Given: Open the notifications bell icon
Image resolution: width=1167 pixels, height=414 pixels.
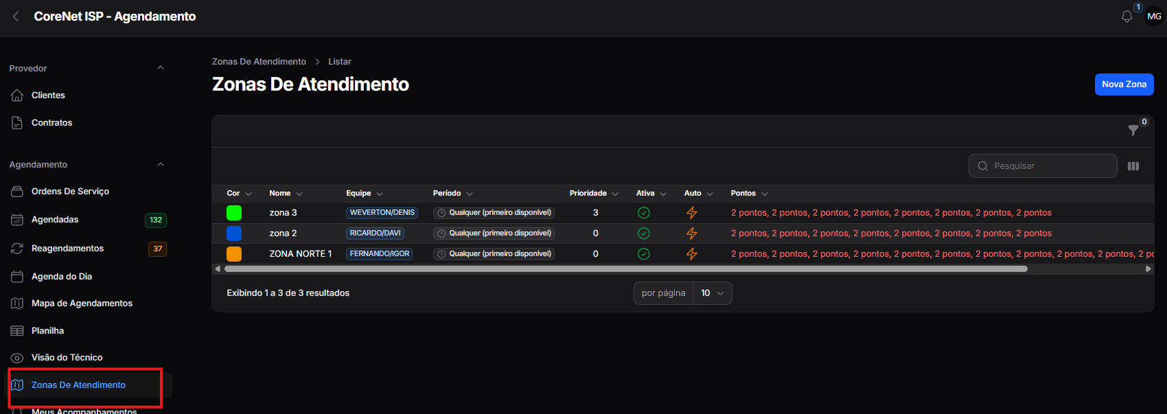Looking at the screenshot, I should click(1126, 16).
